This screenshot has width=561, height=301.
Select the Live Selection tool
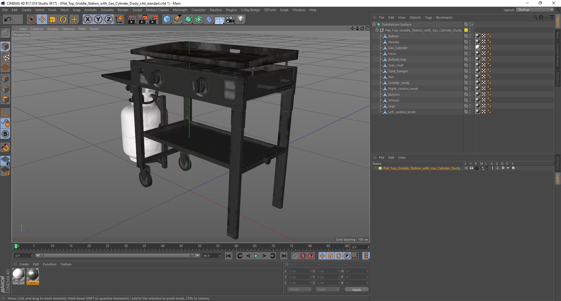(x=31, y=20)
